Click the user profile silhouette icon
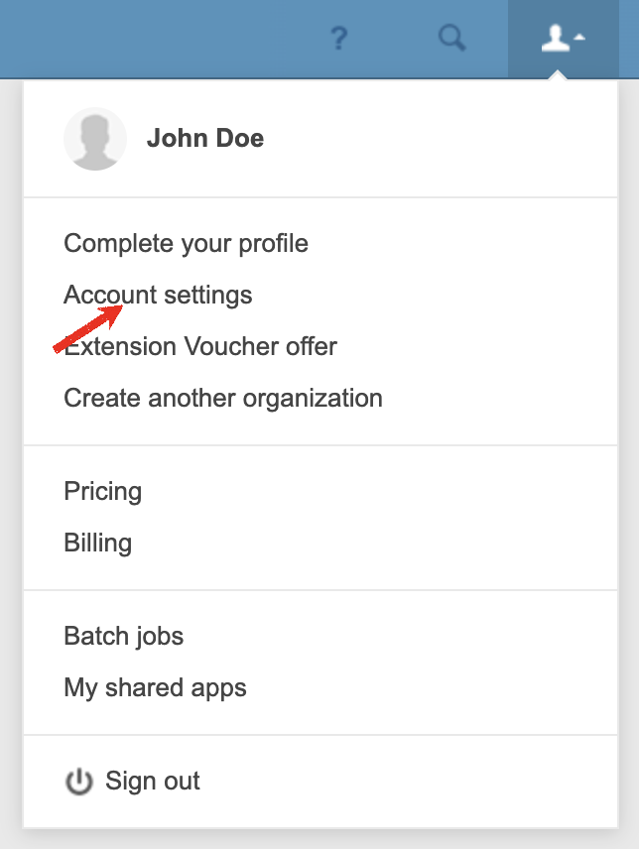This screenshot has width=639, height=849. [x=554, y=39]
